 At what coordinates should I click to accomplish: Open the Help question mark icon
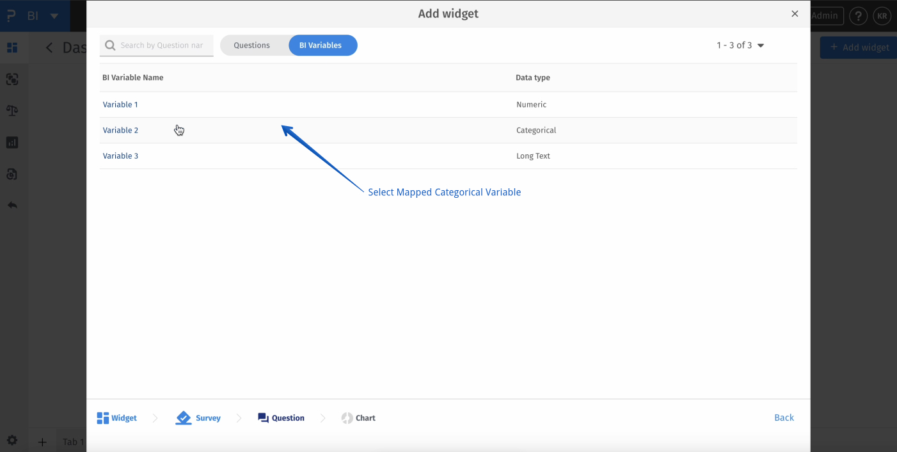click(x=858, y=16)
